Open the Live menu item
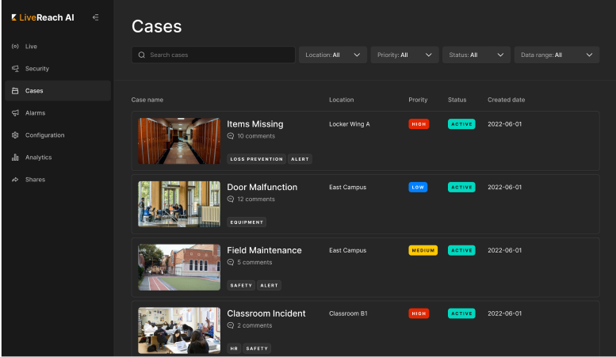The height and width of the screenshot is (357, 616). (x=58, y=46)
